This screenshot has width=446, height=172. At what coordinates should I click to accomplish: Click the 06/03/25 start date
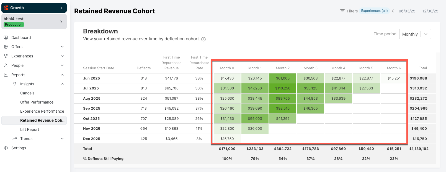[x=407, y=11]
